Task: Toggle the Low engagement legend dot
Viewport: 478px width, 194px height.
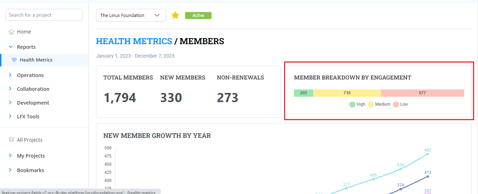Action: [x=396, y=104]
